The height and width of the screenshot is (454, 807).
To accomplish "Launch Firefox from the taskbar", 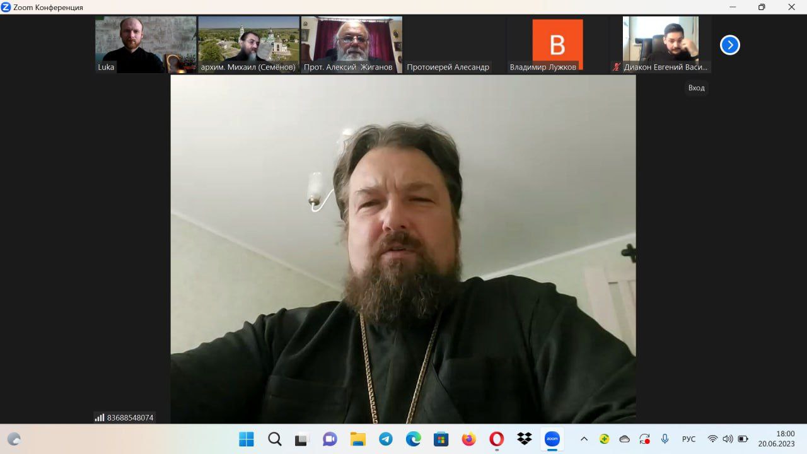I will coord(468,439).
